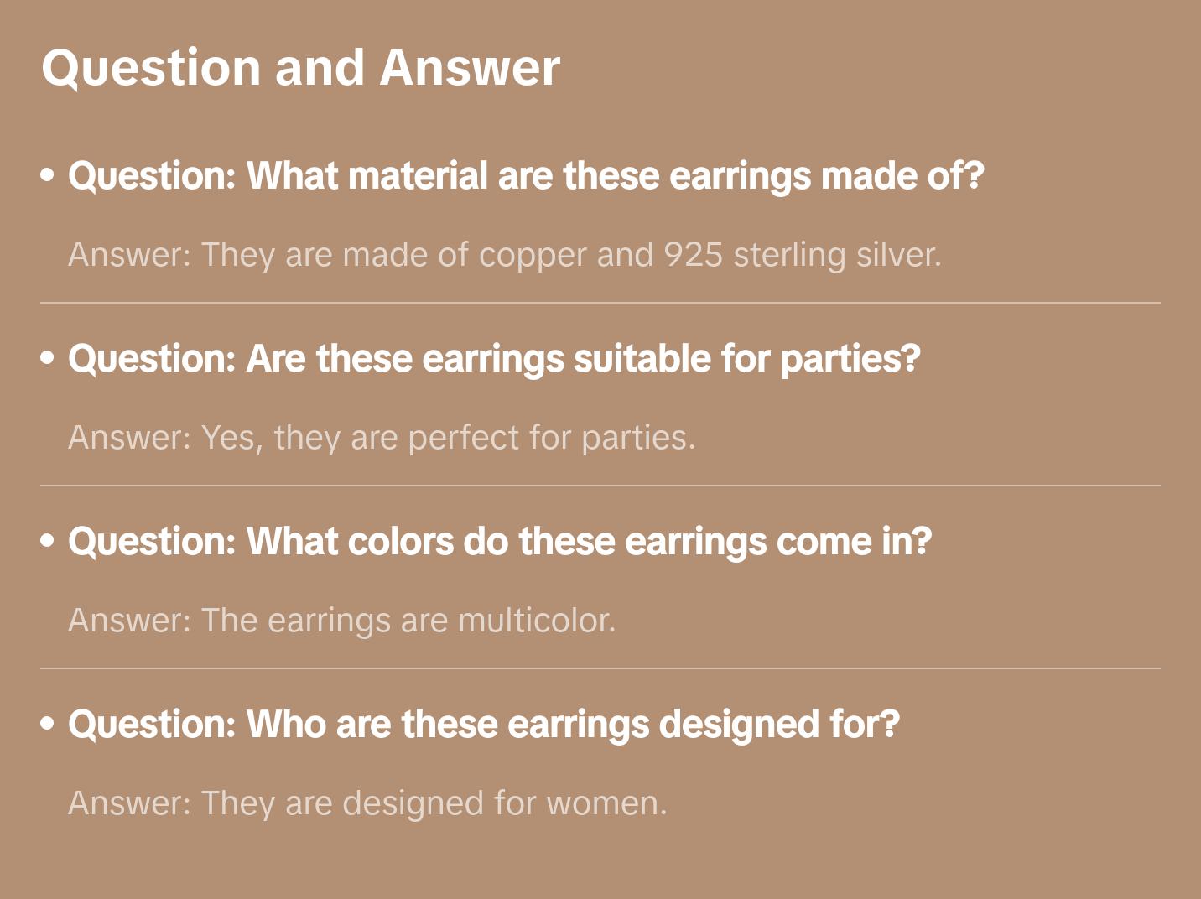Click the divider line under the multicolor answer

tap(600, 668)
